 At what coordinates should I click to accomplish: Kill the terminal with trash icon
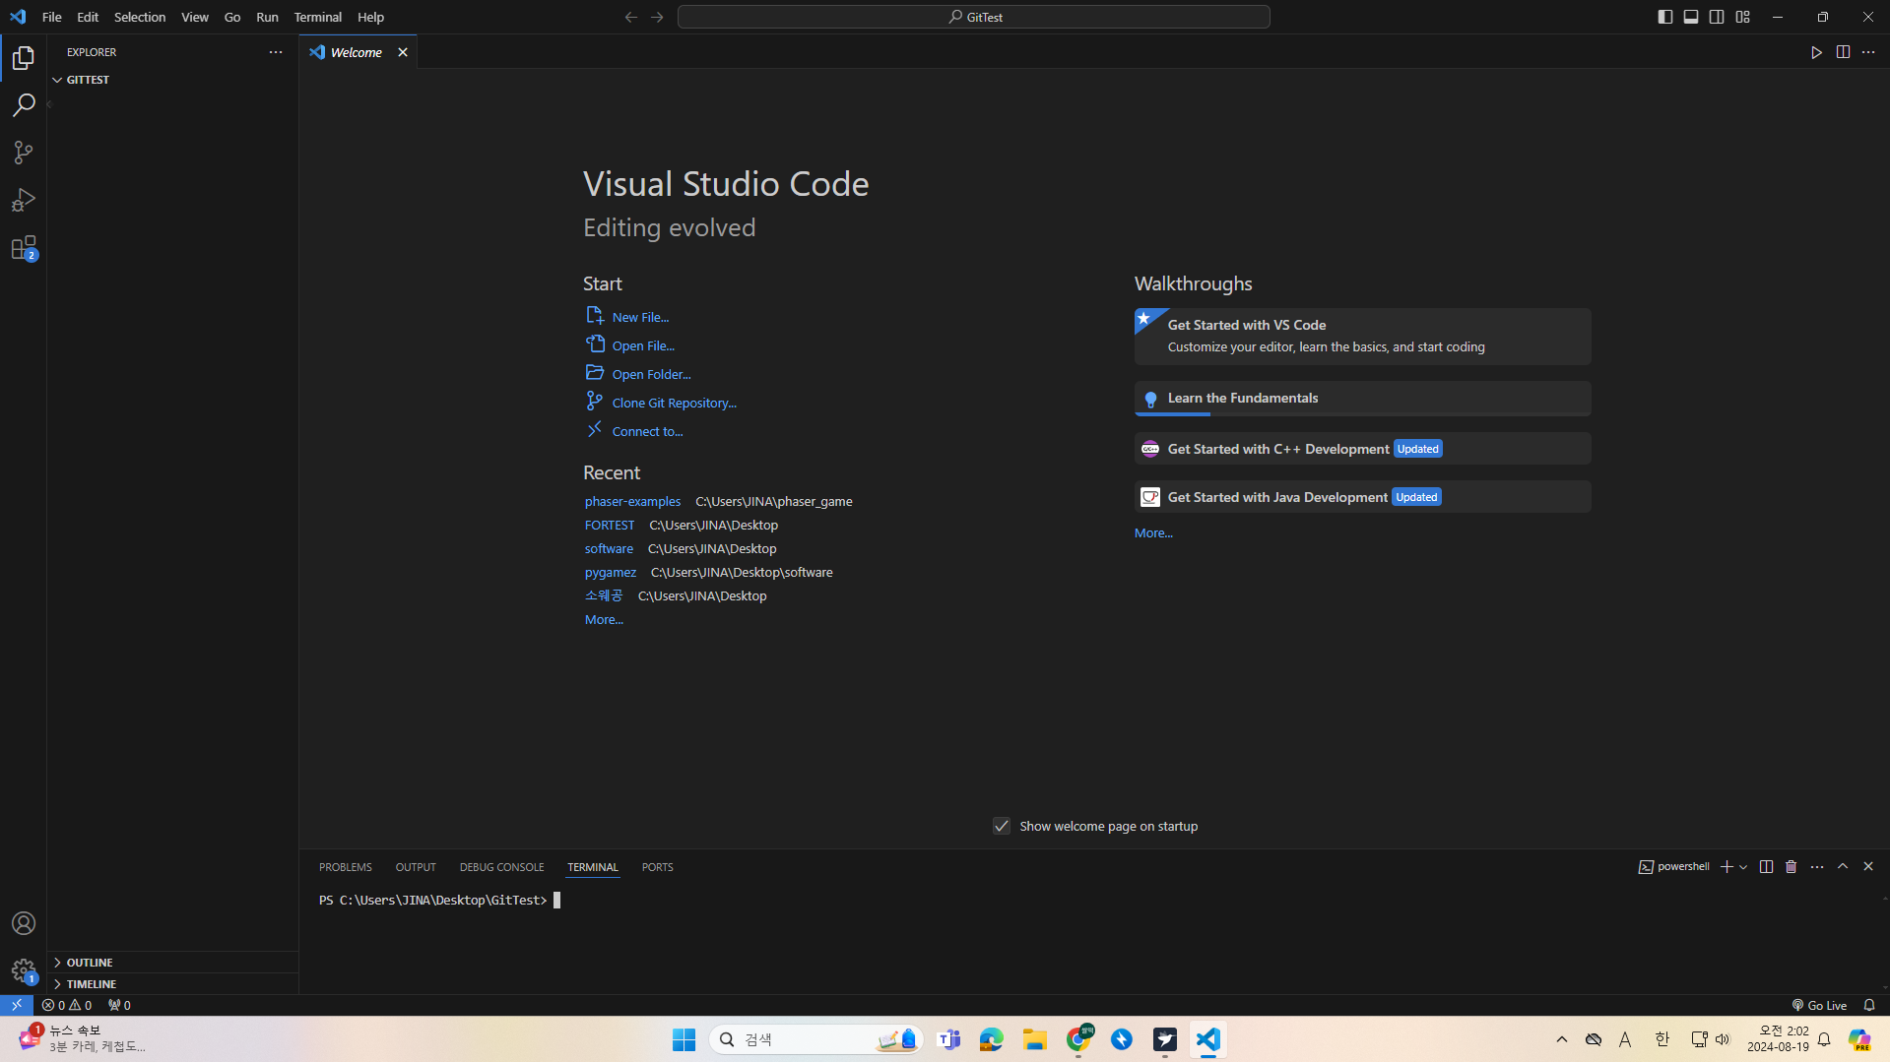1792,867
